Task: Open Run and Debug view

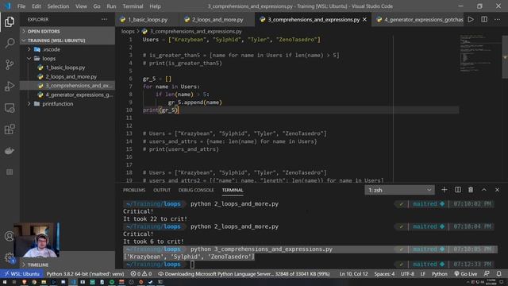Action: [10, 87]
